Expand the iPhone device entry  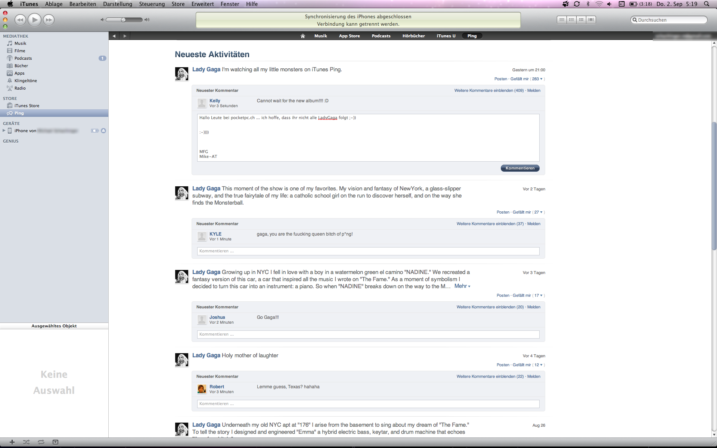pos(4,131)
